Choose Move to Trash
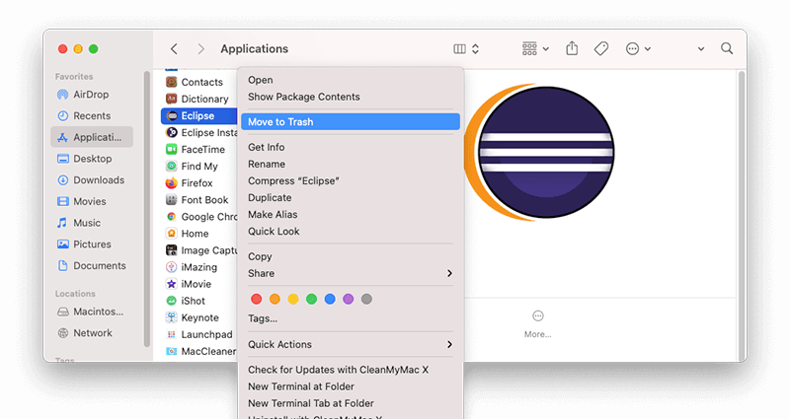 click(x=351, y=121)
